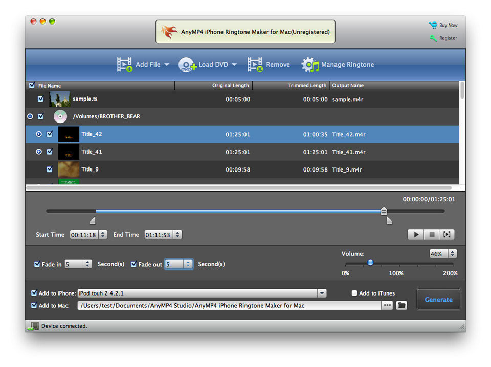Toggle the select-all File Name checkbox
The image size is (491, 367).
[32, 85]
